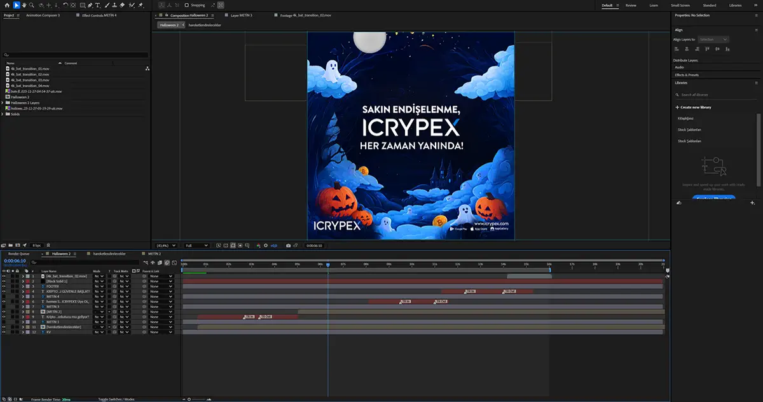
Task: Toggle visibility of hareketlendirilecekler layer
Action: [4, 327]
